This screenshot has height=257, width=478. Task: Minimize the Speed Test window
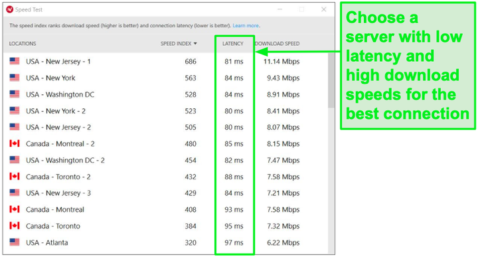280,9
